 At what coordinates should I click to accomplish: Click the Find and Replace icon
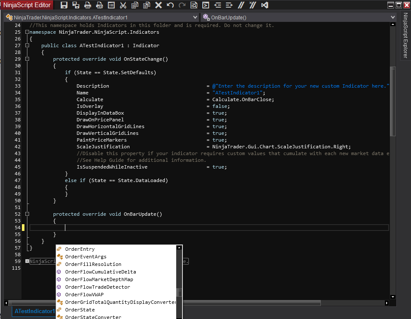(194, 5)
